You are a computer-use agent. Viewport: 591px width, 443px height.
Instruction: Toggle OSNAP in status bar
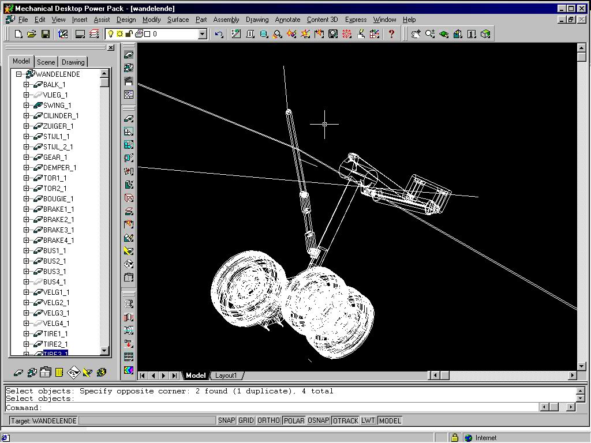coord(318,421)
